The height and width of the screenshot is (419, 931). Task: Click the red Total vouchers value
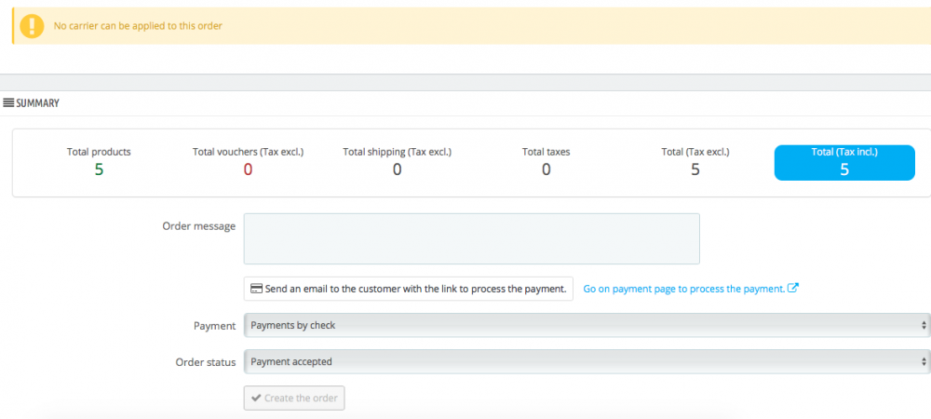click(x=248, y=169)
